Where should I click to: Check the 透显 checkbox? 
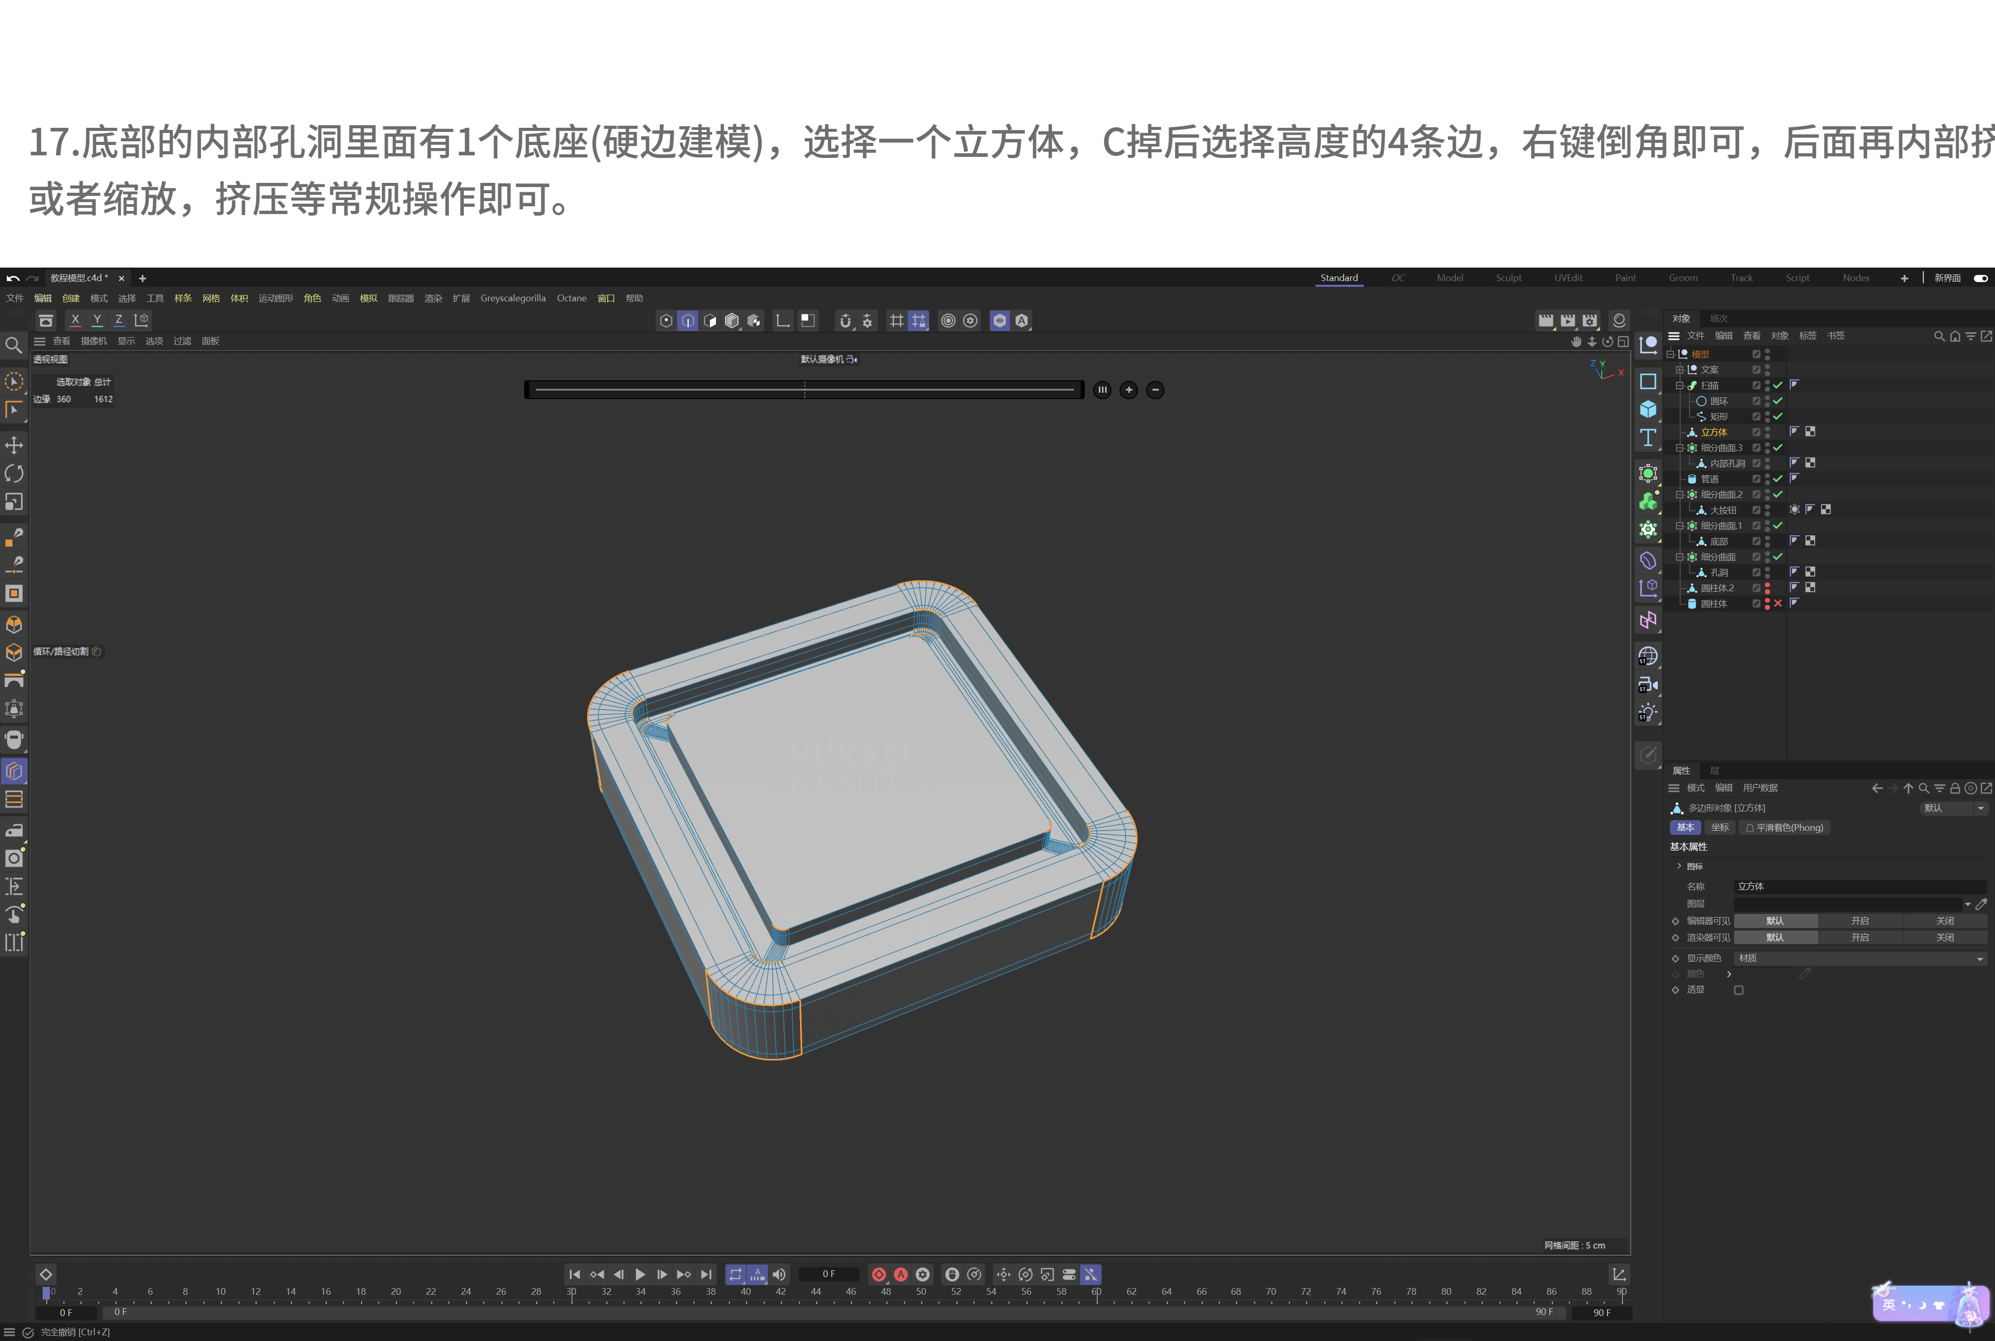click(1738, 990)
